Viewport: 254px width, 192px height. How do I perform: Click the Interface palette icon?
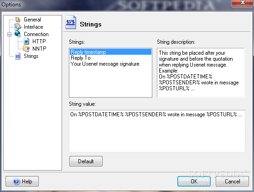[x=18, y=27]
